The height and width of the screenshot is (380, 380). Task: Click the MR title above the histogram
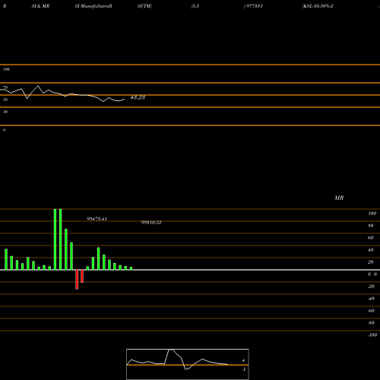(x=339, y=198)
